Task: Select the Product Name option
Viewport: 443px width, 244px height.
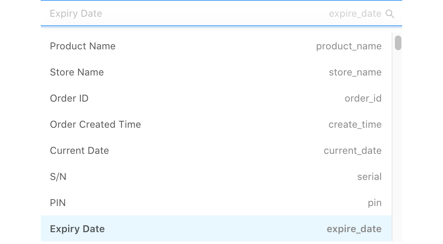Action: [83, 46]
